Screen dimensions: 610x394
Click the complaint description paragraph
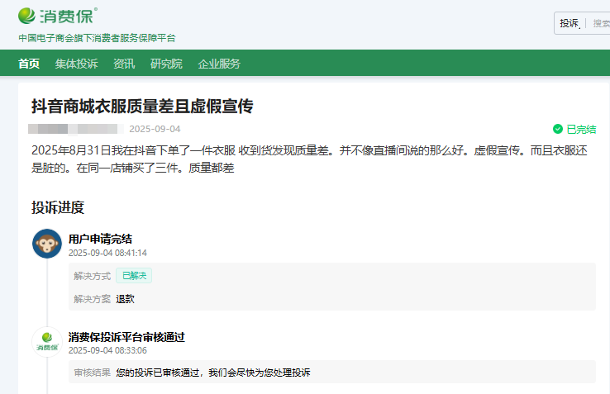(309, 159)
